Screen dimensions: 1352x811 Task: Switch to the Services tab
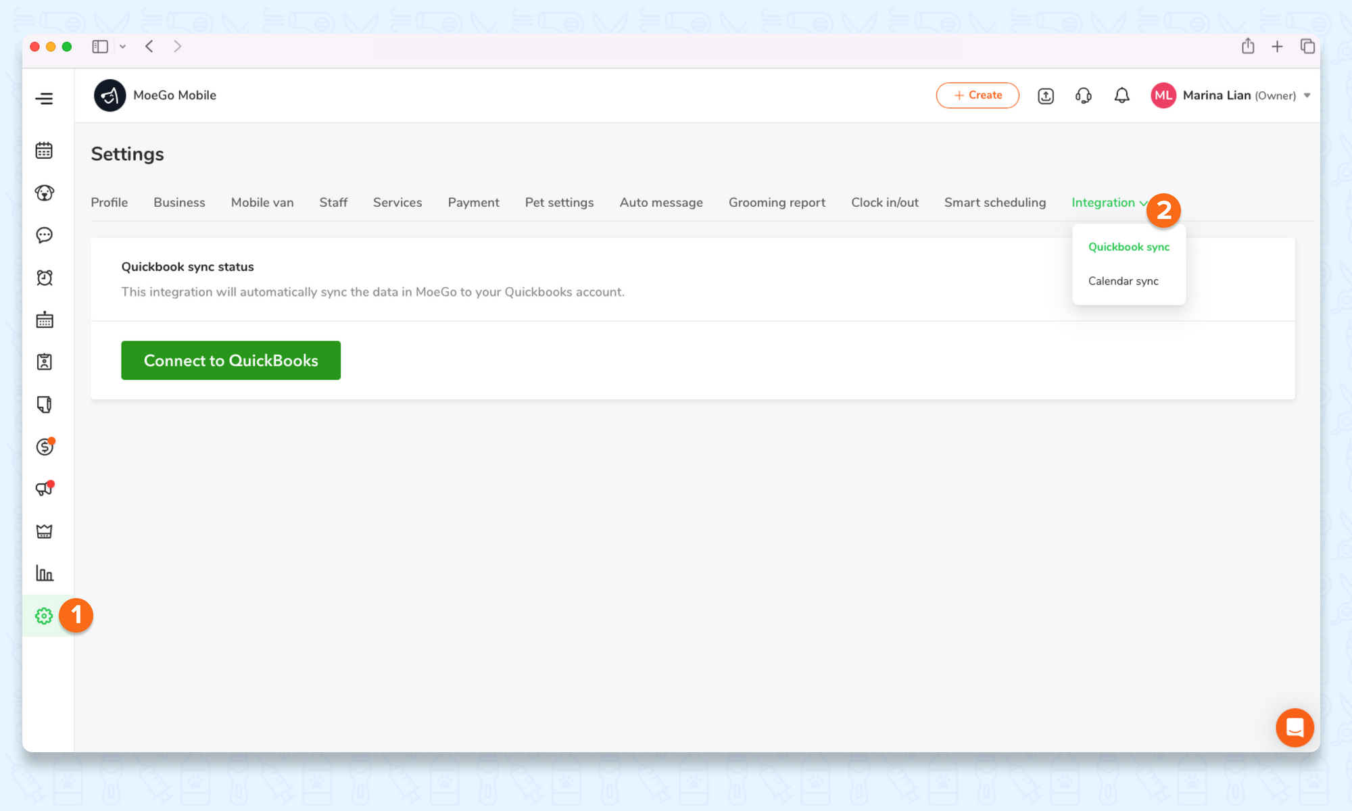click(x=397, y=203)
